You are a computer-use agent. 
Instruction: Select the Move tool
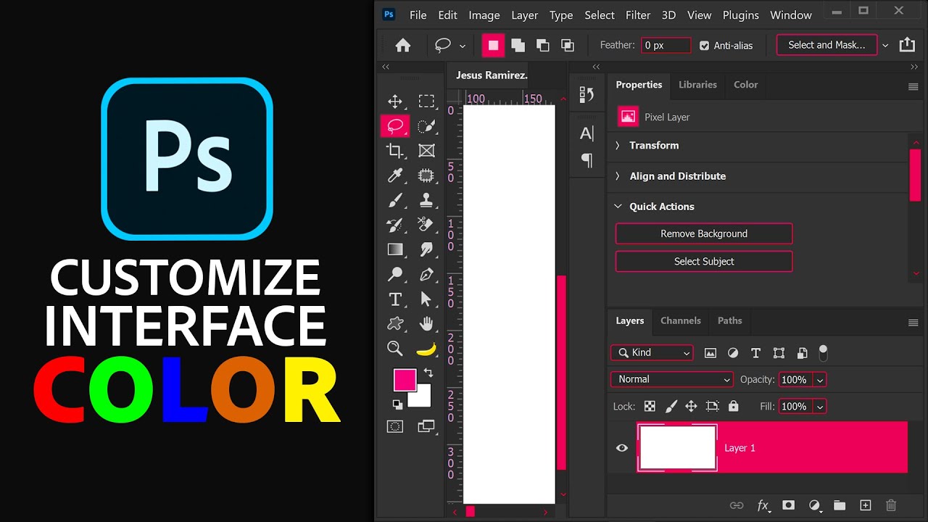pyautogui.click(x=395, y=101)
